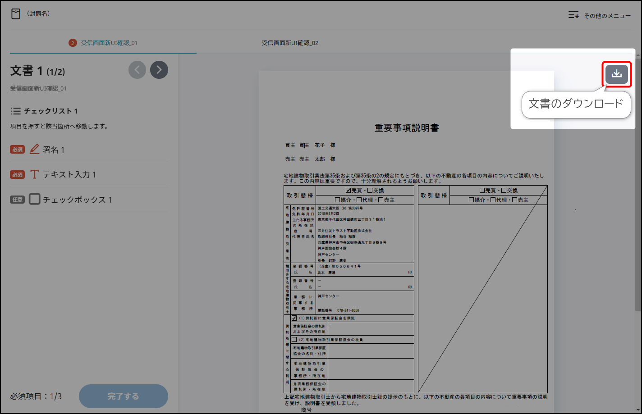The width and height of the screenshot is (642, 414).
Task: Go to next document with right arrow
Action: click(x=159, y=70)
